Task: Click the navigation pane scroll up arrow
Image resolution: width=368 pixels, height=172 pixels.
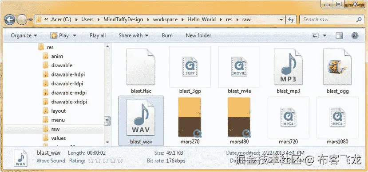Action: [x=107, y=46]
